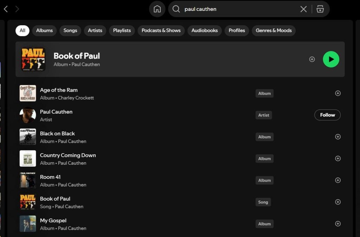The height and width of the screenshot is (237, 360).
Task: Click the Browse icon in search bar
Action: (x=320, y=9)
